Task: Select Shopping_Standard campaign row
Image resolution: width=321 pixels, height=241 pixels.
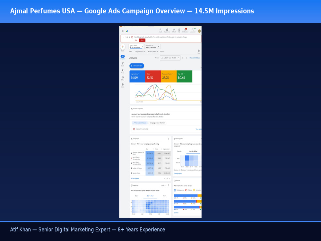Action: (x=151, y=153)
